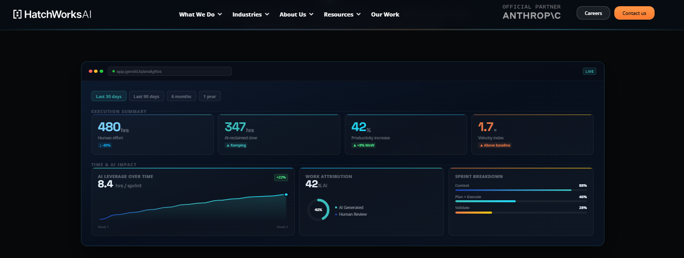Image resolution: width=684 pixels, height=258 pixels.
Task: Expand the Resources dropdown menu
Action: [x=342, y=14]
